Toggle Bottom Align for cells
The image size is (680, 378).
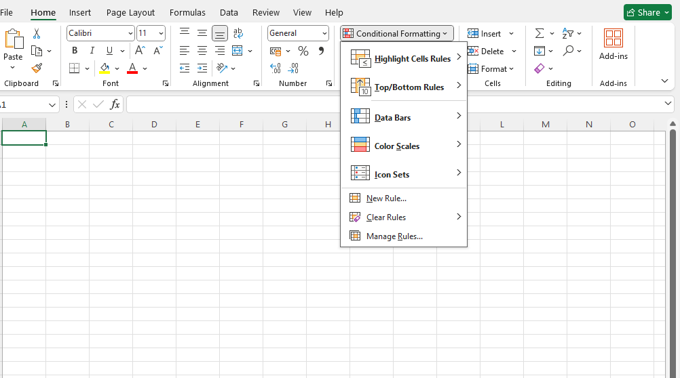click(x=220, y=33)
